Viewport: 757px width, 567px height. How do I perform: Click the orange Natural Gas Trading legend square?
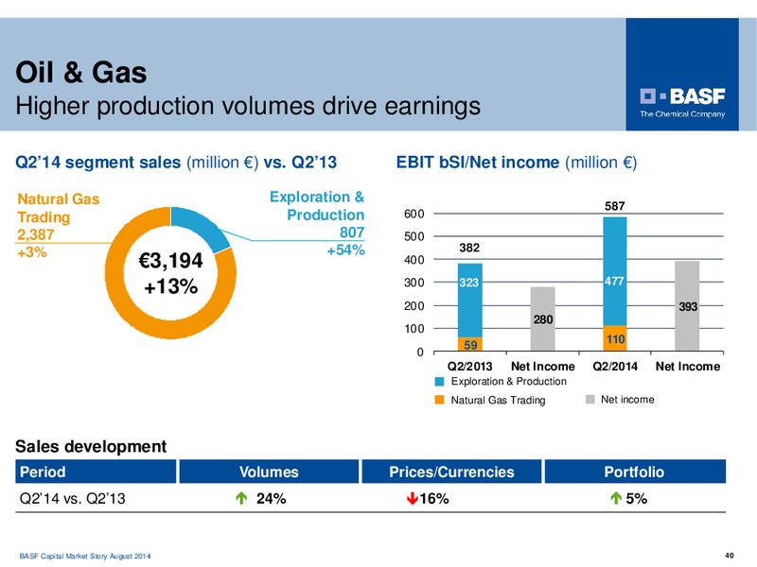pyautogui.click(x=439, y=400)
